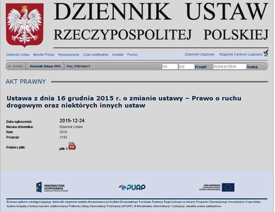Click the DZIENNIK USTAW header title
Screen dimensions: 275x212
point(161,12)
